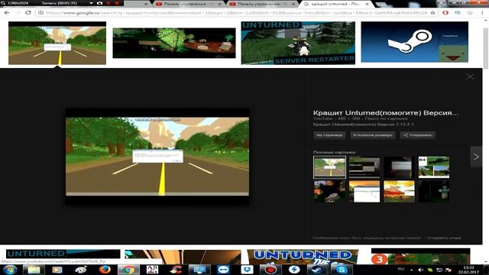Viewport: 489px width, 275px height.
Task: Open the media player taskbar icon
Action: pyautogui.click(x=57, y=270)
